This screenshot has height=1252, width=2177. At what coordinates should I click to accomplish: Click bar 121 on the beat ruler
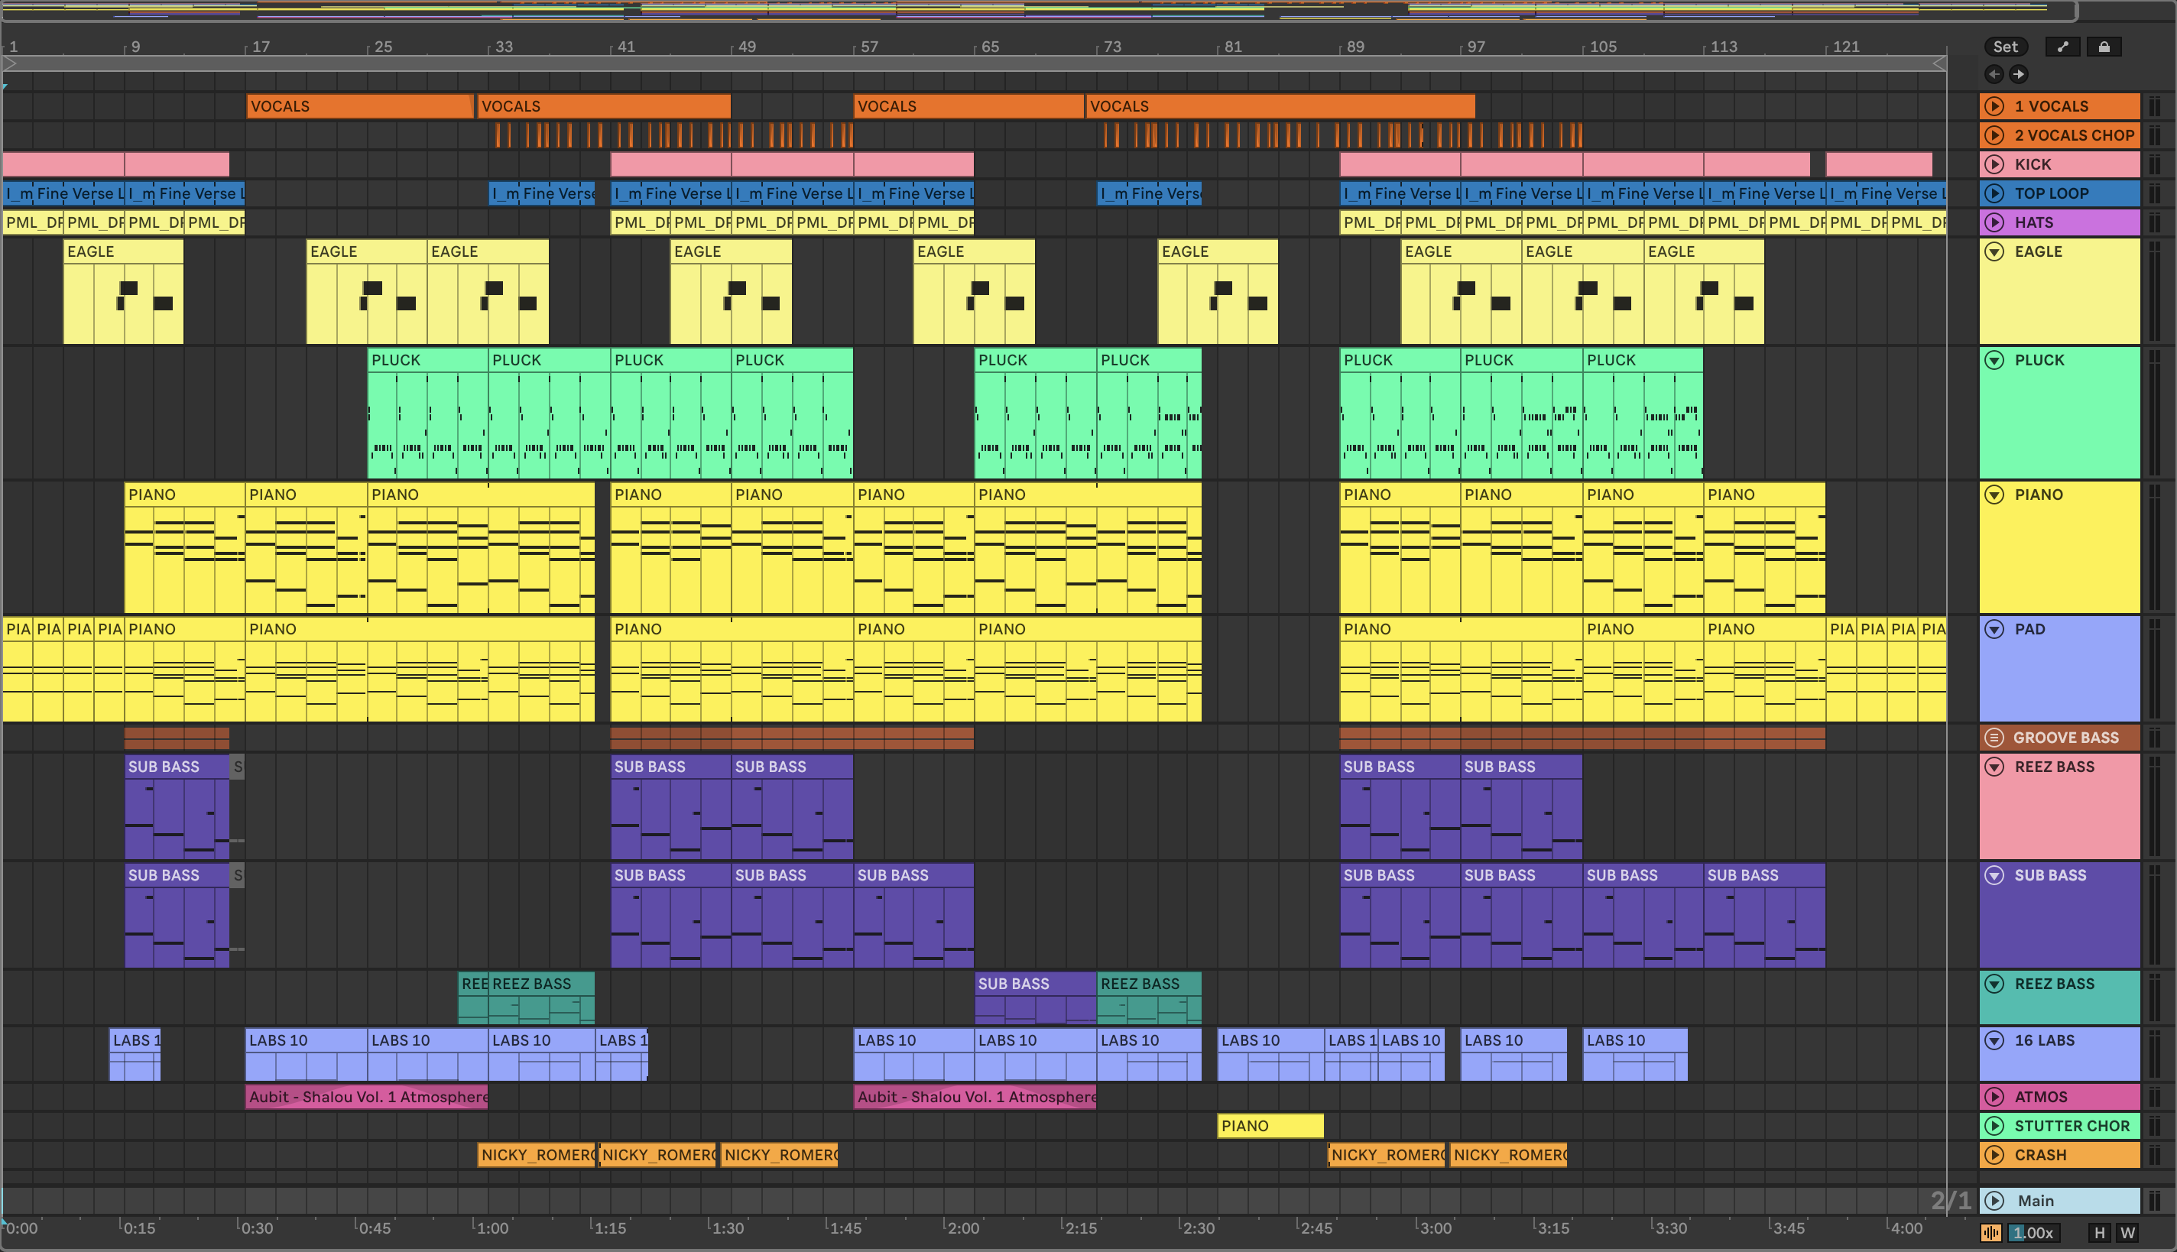click(1845, 47)
